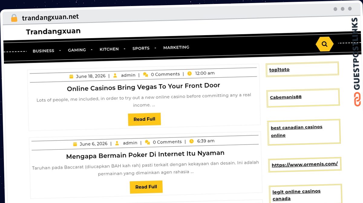Click the user icon in the Mengapa Bermain Poker post

click(117, 143)
